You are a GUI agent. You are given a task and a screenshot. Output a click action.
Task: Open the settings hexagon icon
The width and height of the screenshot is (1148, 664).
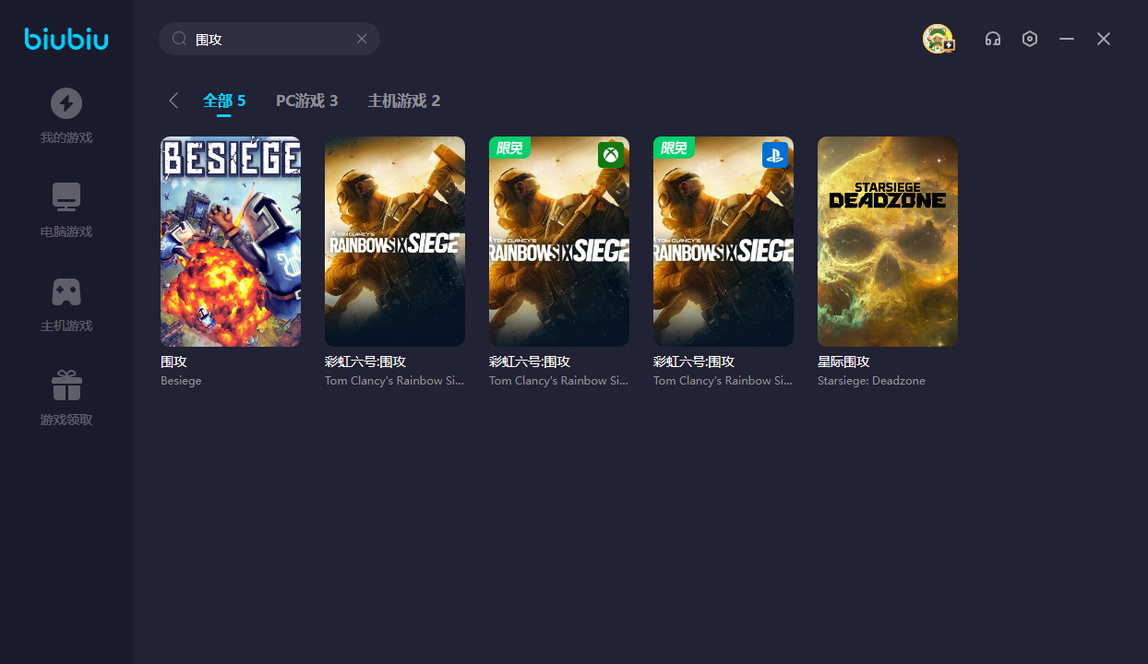(1030, 39)
